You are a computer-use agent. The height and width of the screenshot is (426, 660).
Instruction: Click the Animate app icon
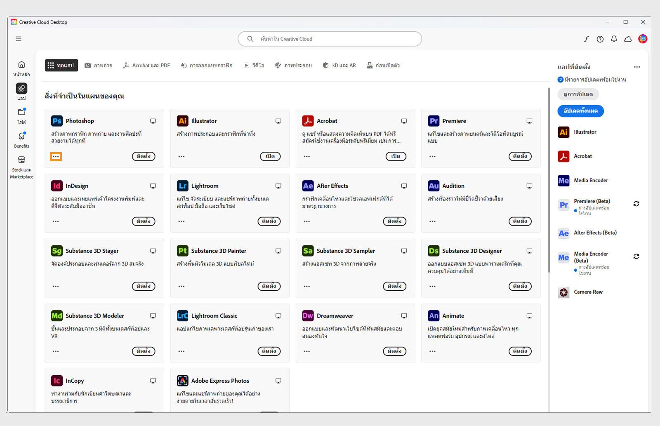click(434, 316)
